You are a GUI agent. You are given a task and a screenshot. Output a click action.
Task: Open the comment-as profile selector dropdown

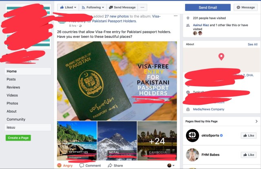(x=171, y=165)
